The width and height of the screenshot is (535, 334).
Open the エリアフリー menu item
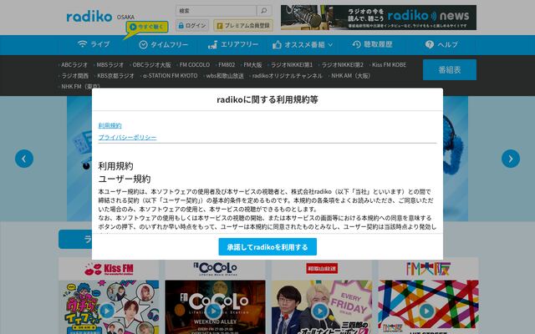[233, 44]
